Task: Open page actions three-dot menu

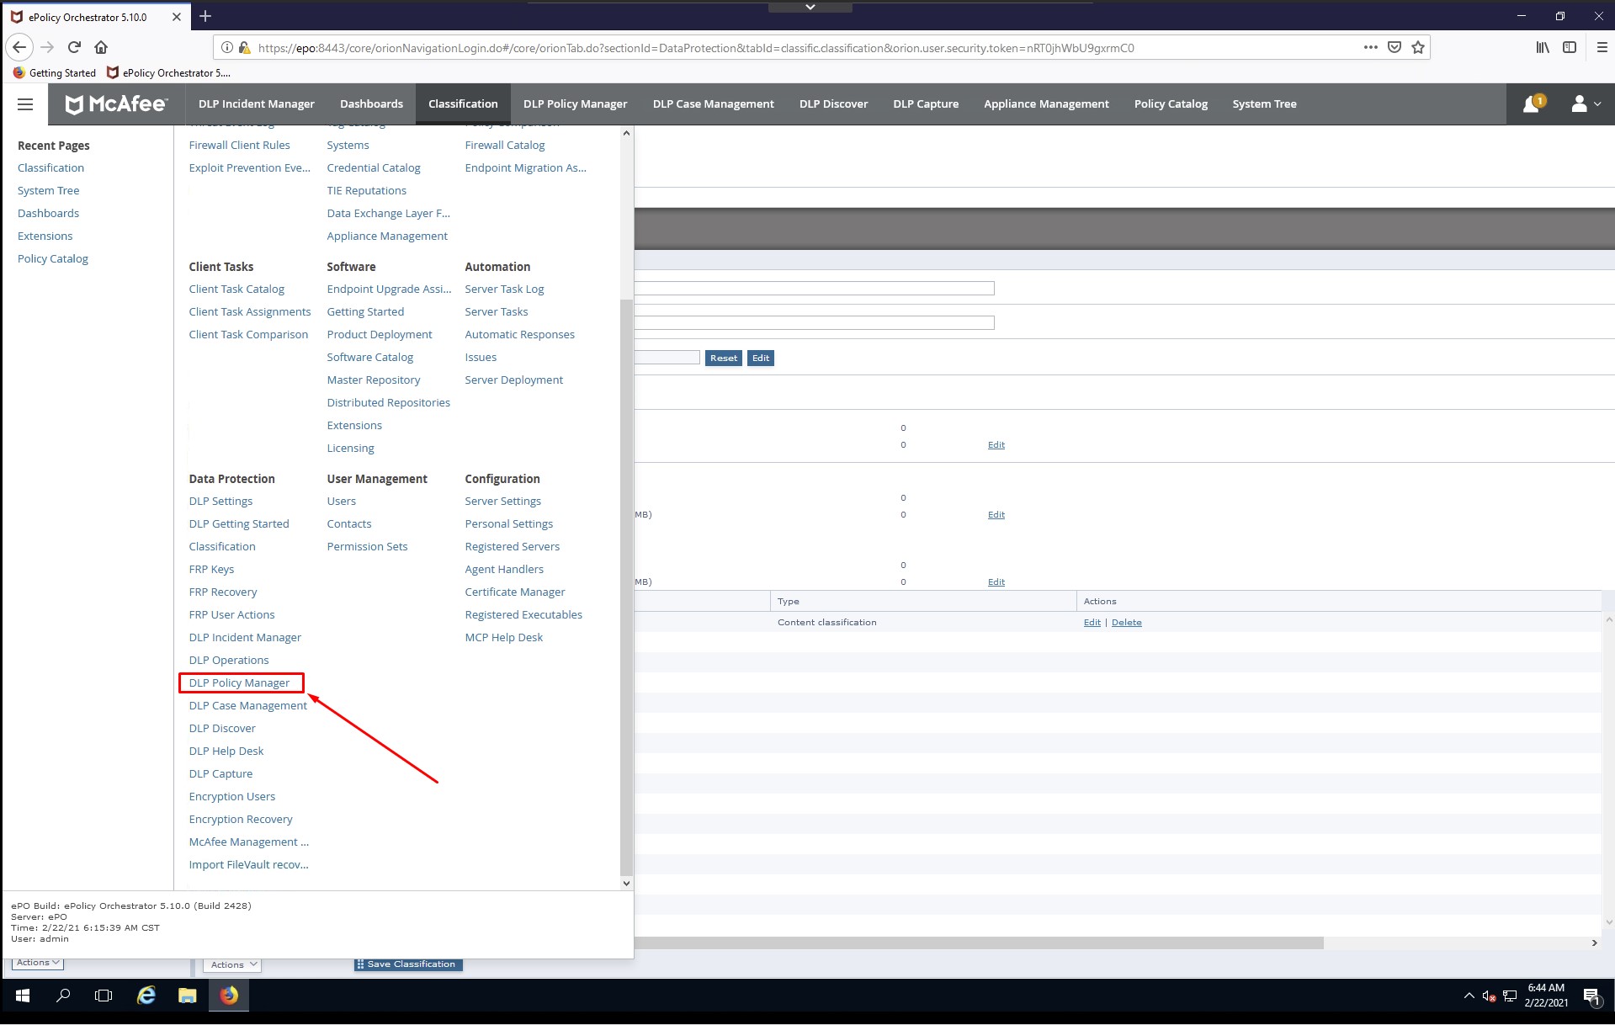Action: coord(1371,47)
